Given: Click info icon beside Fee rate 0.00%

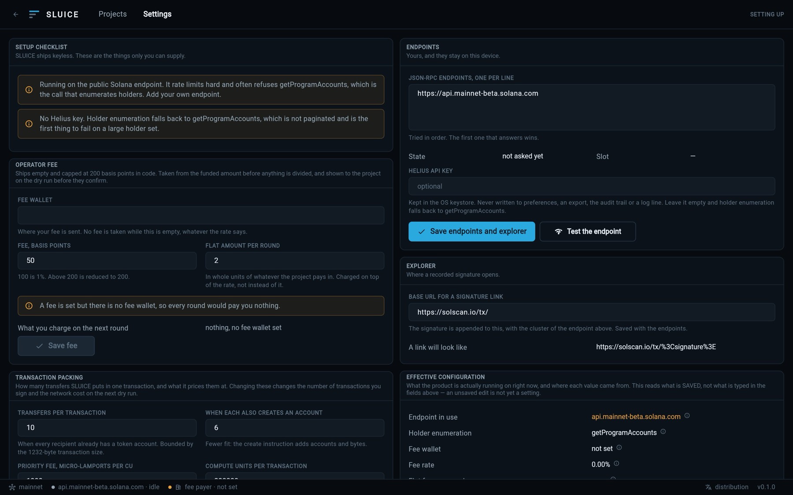Looking at the screenshot, I should point(616,463).
